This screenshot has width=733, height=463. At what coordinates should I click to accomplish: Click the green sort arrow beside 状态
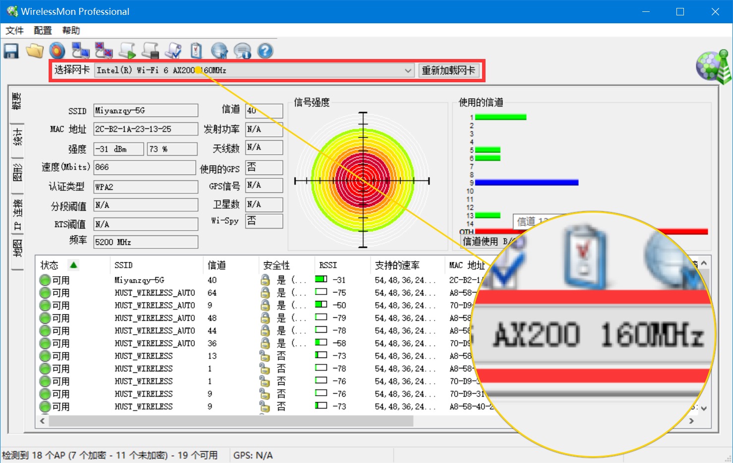tap(74, 265)
